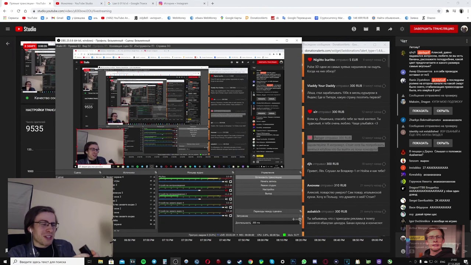
Task: Adjust the Mic/Aux volume slider
Action: (192, 182)
